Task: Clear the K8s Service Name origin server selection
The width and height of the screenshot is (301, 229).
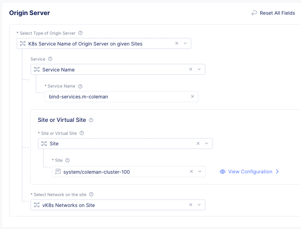Action: click(177, 43)
